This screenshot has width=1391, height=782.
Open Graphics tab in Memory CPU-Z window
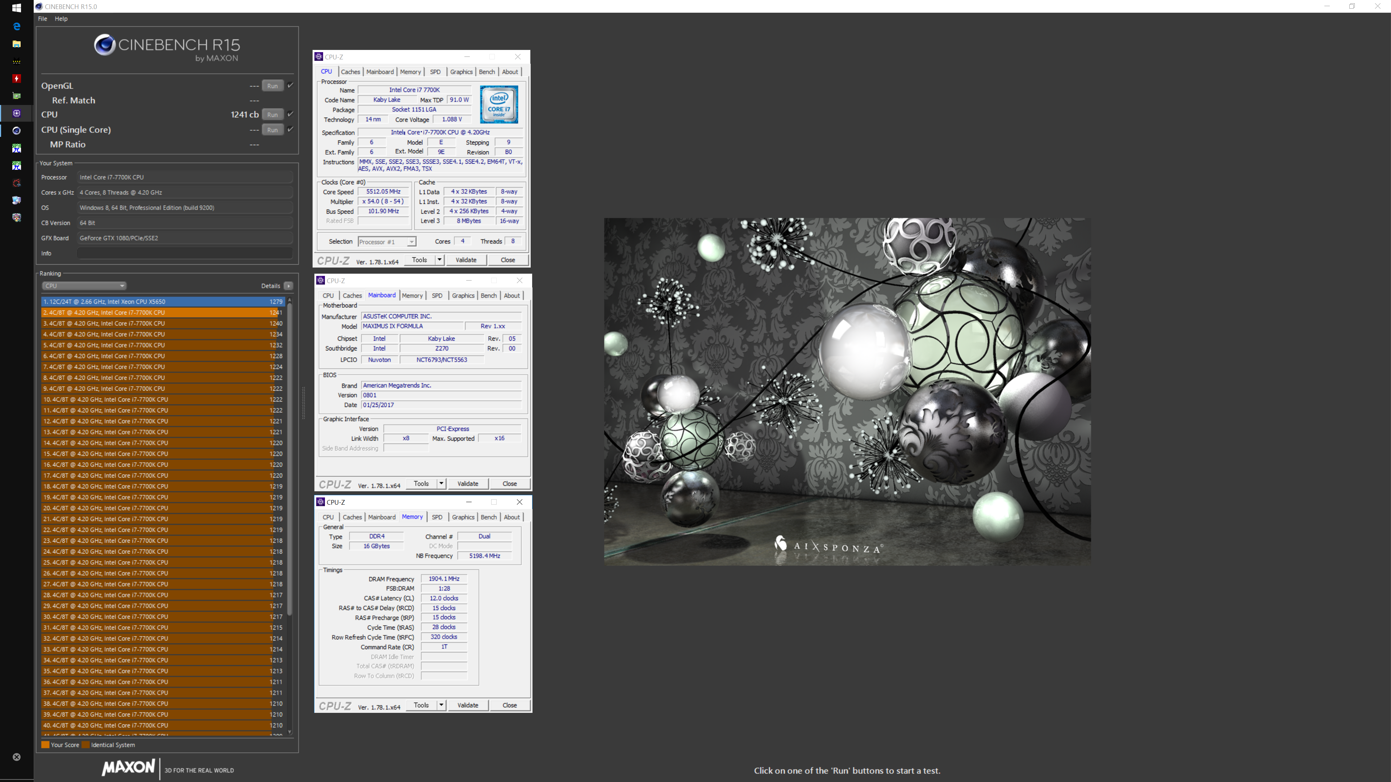pos(463,517)
